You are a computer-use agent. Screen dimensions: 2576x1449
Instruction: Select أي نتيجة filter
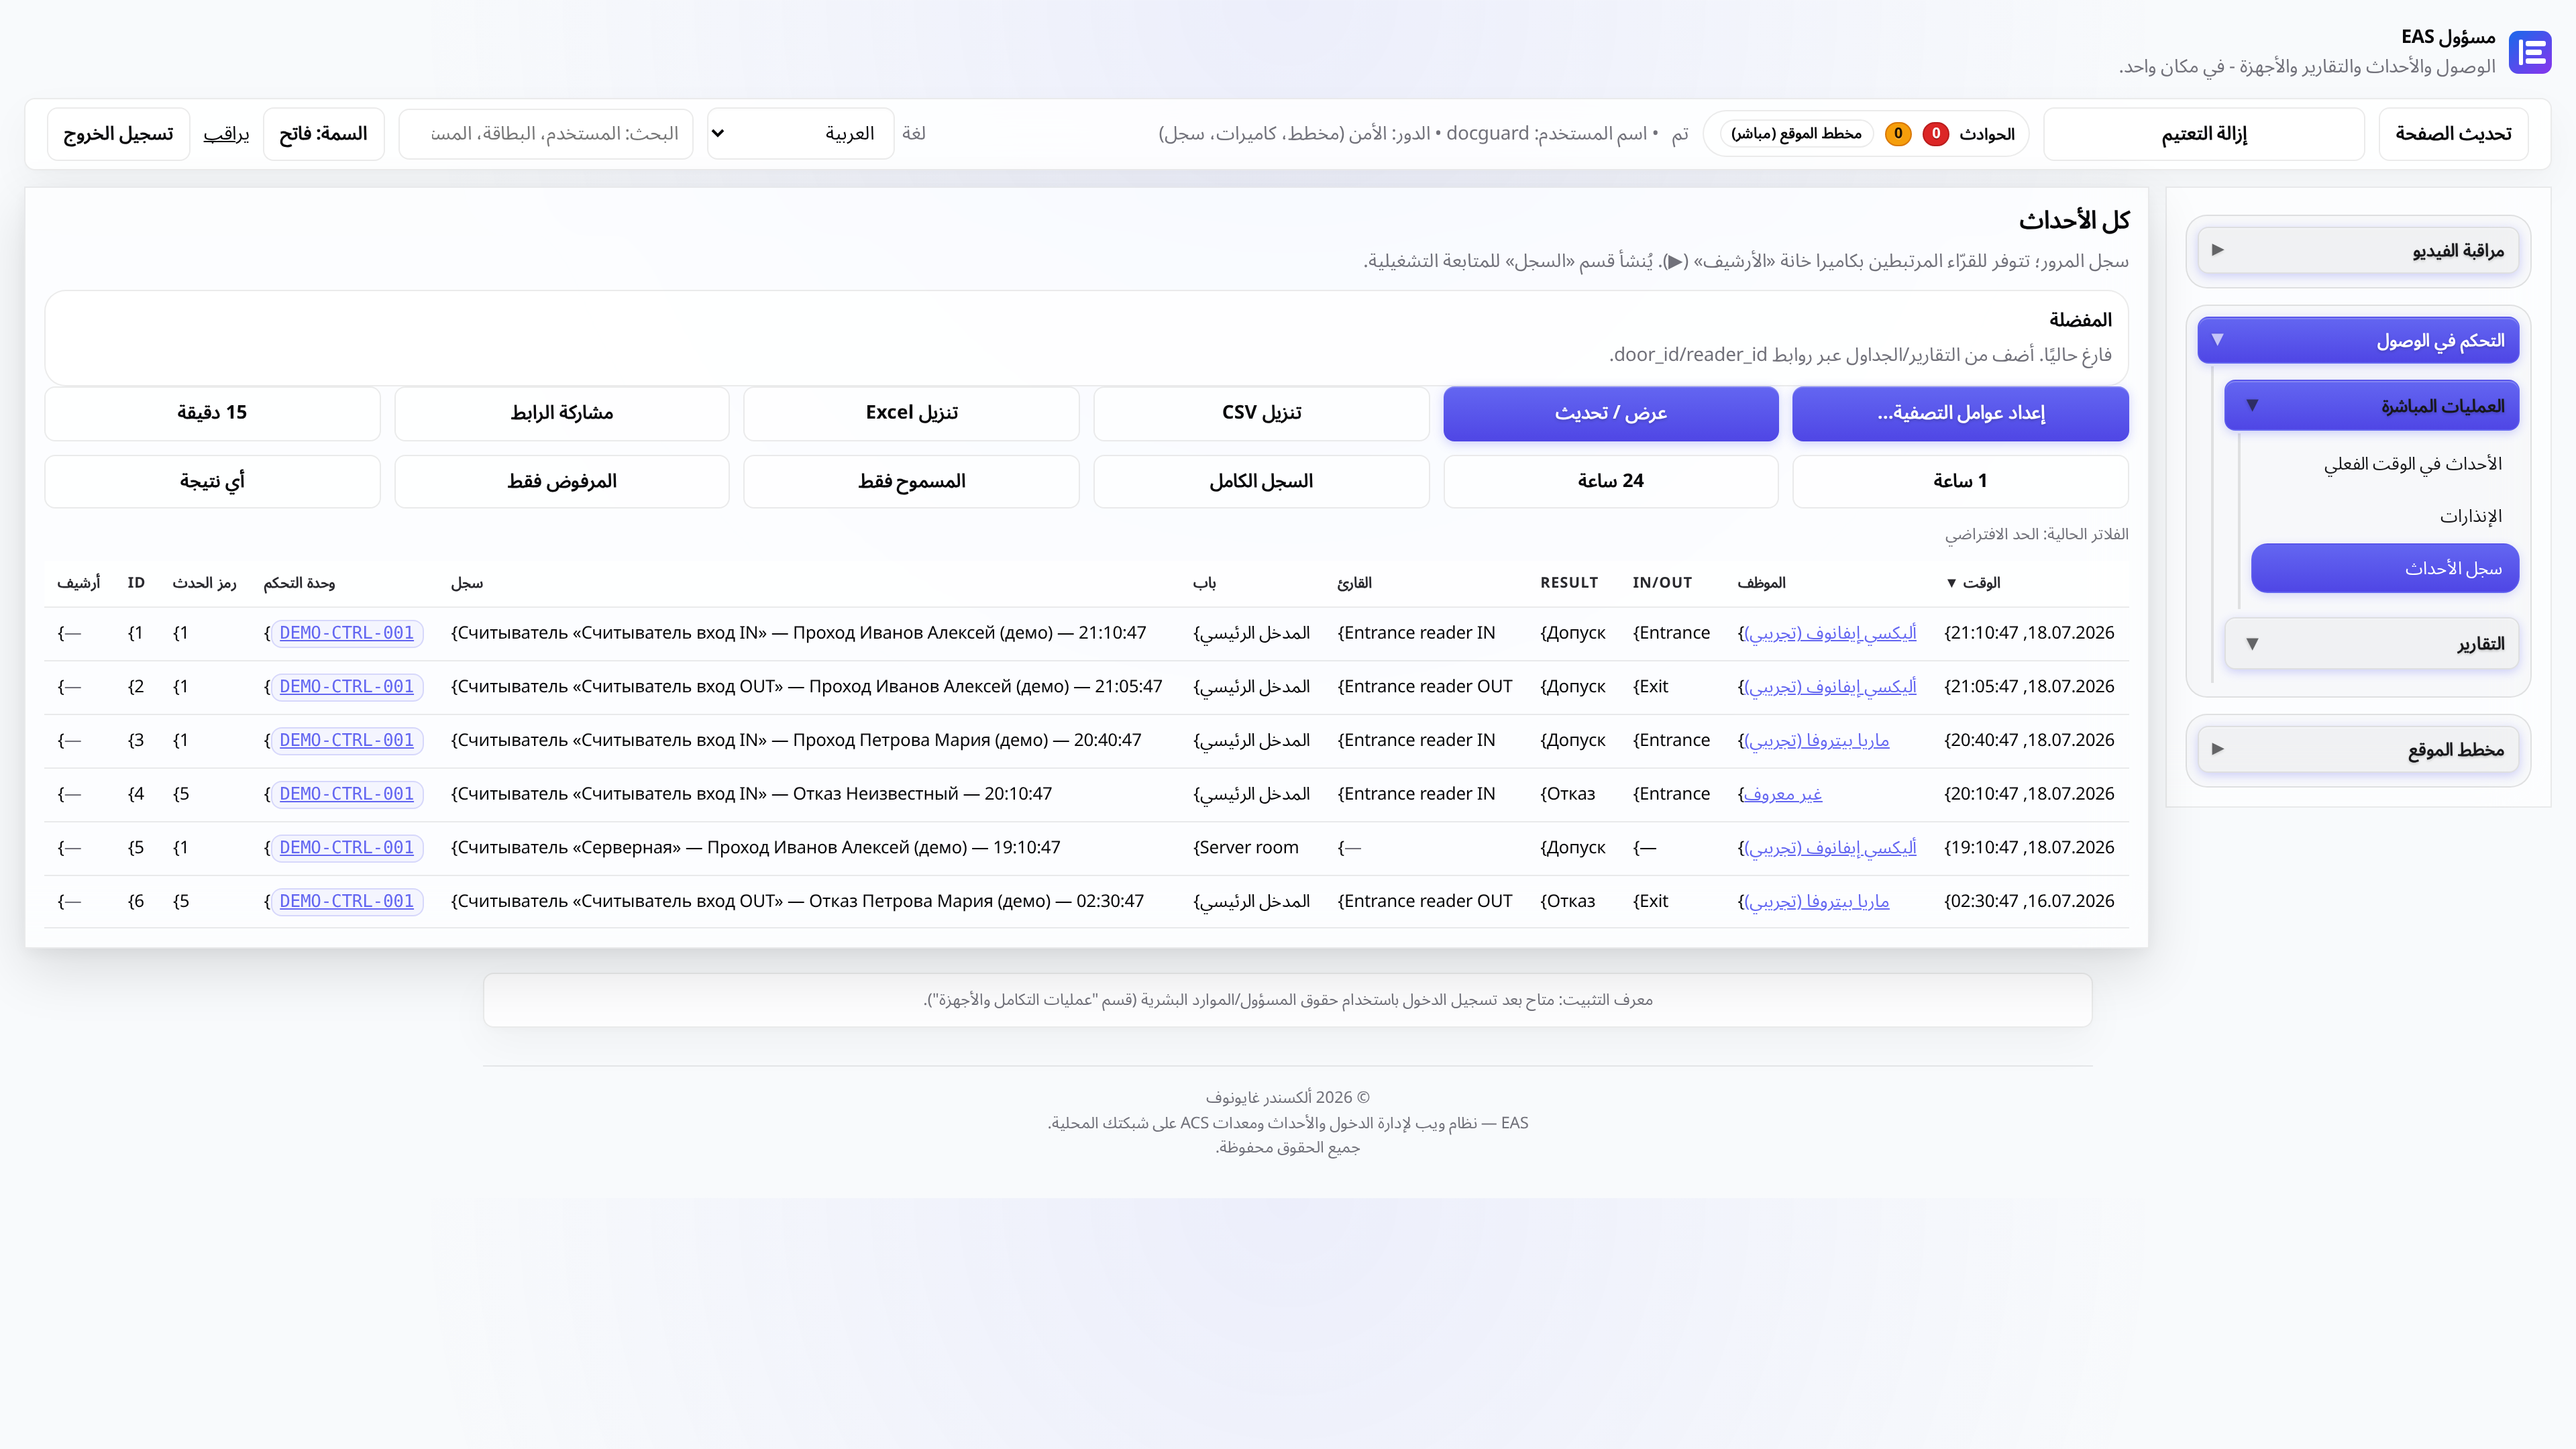tap(212, 481)
